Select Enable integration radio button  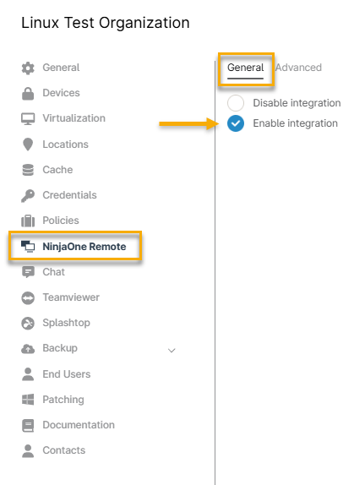click(236, 123)
